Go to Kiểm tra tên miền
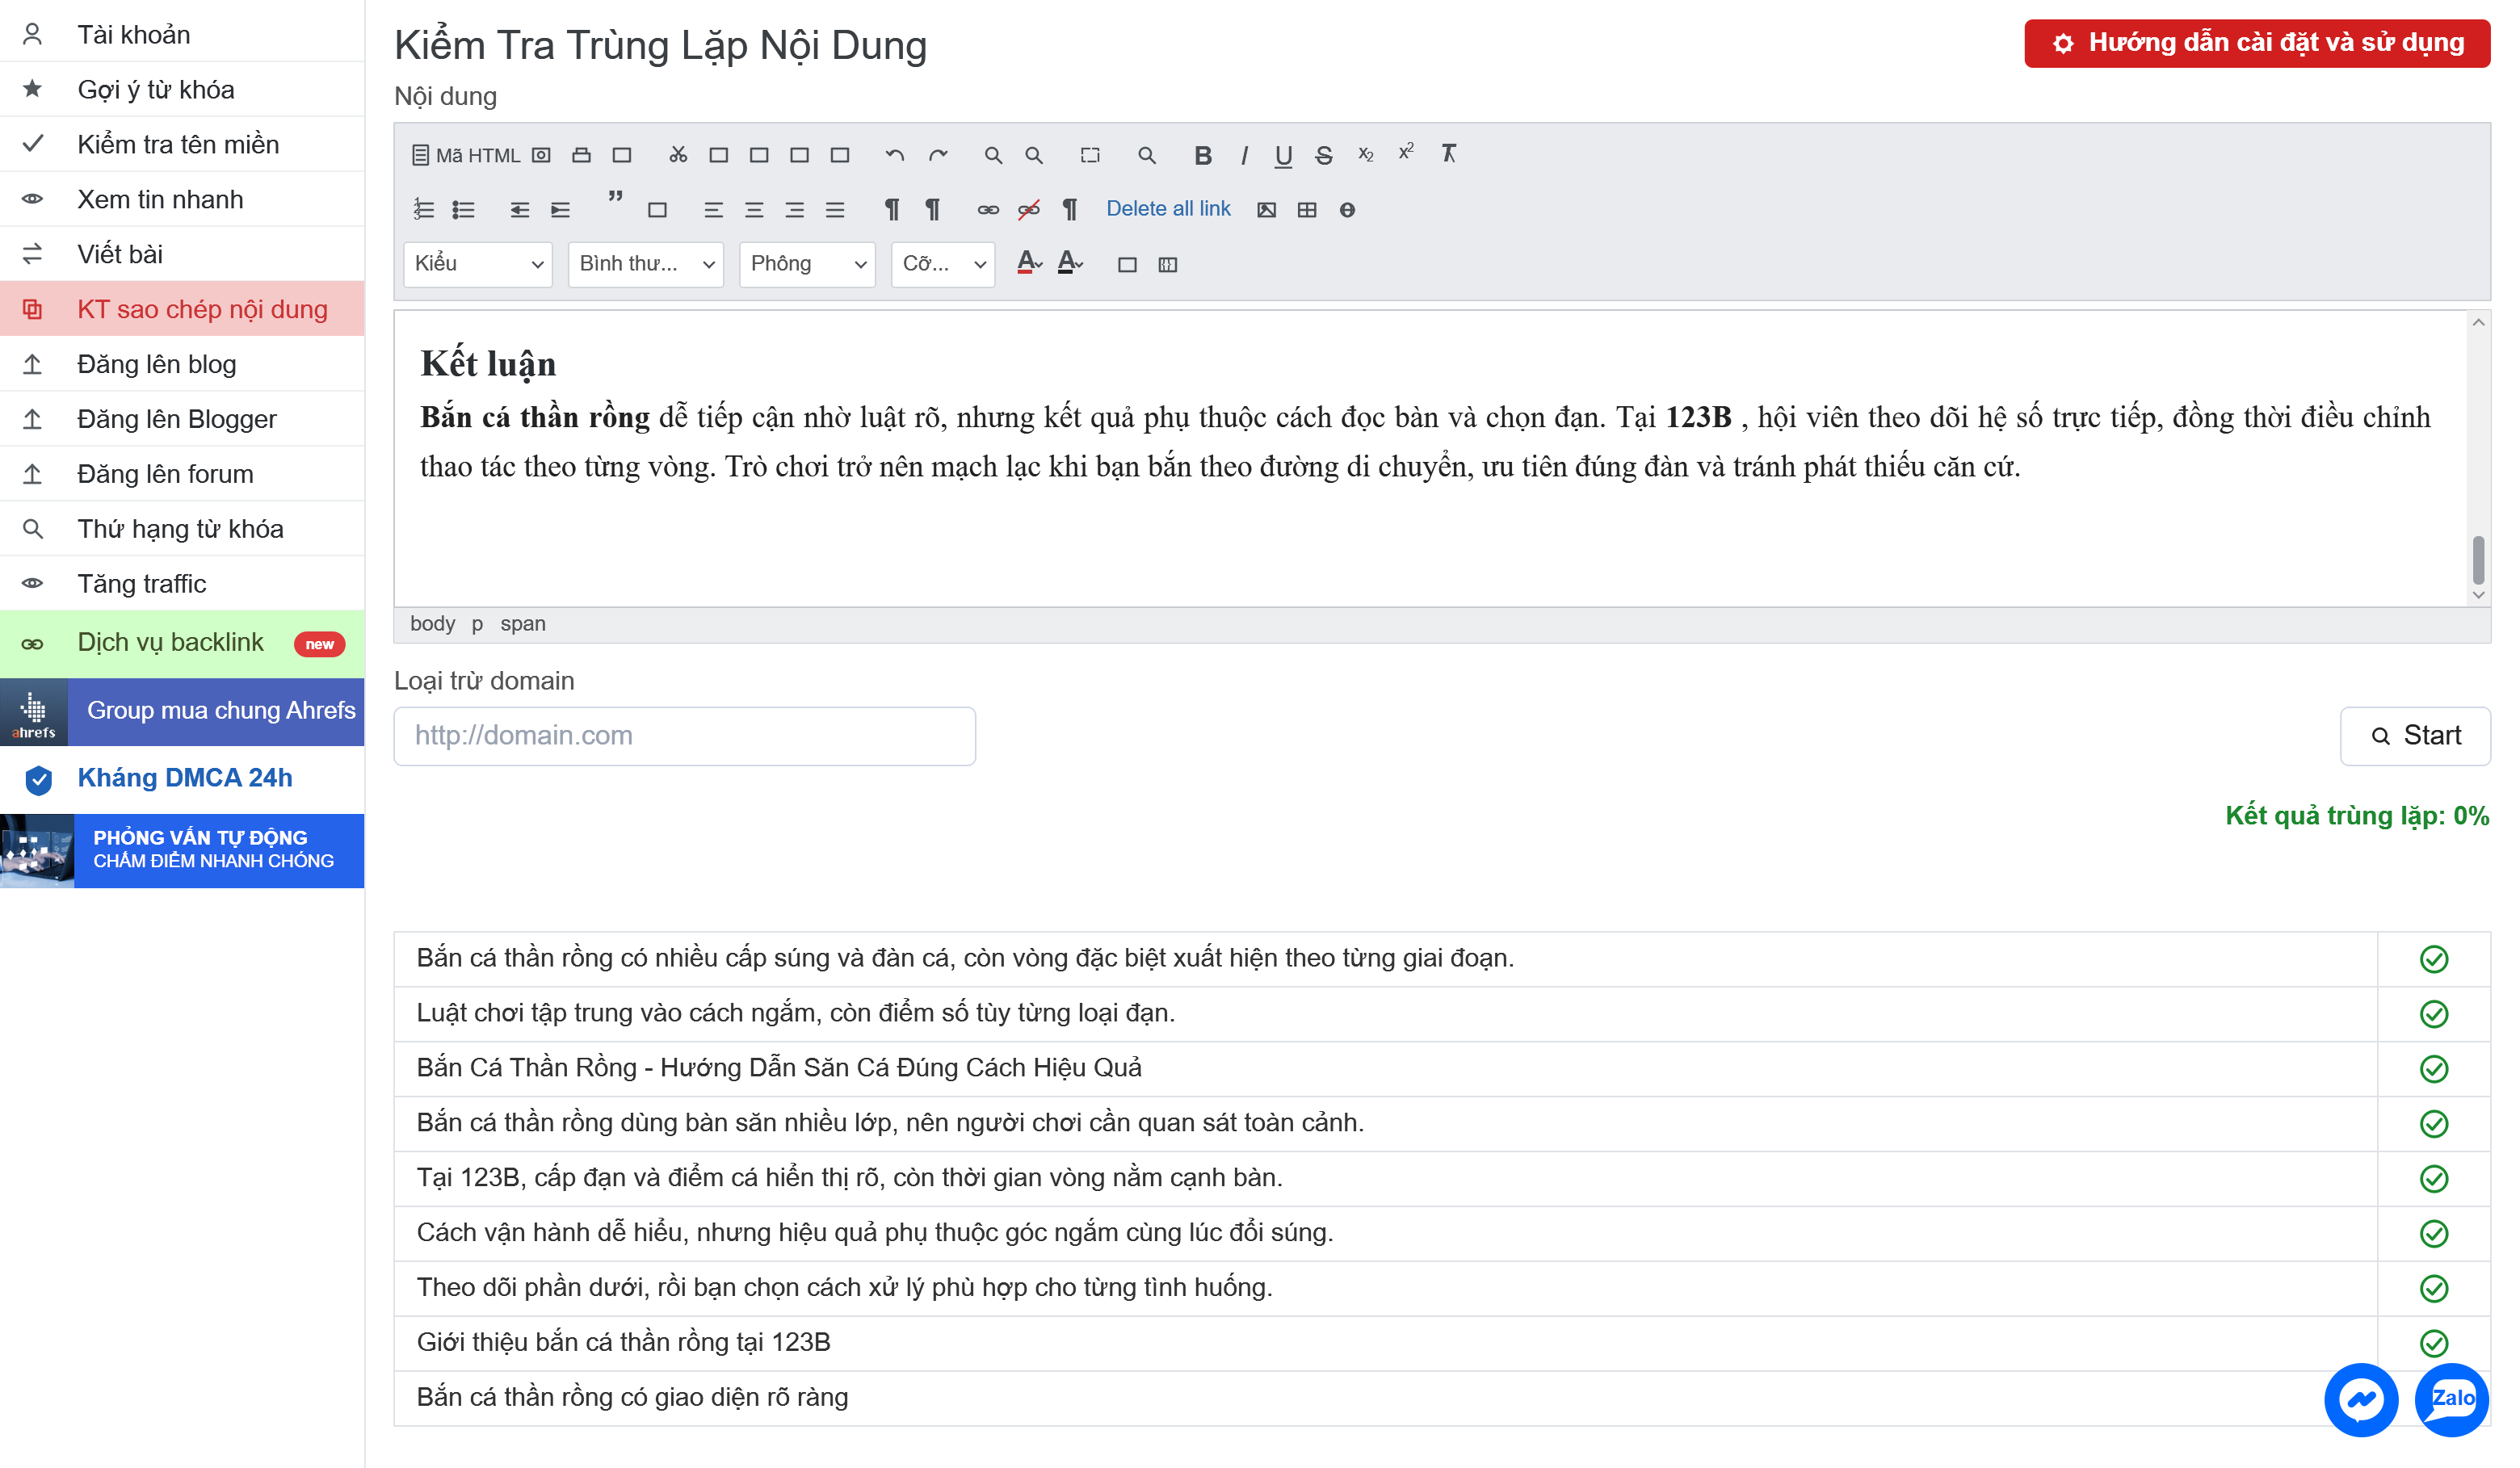The image size is (2520, 1468). pos(182,144)
